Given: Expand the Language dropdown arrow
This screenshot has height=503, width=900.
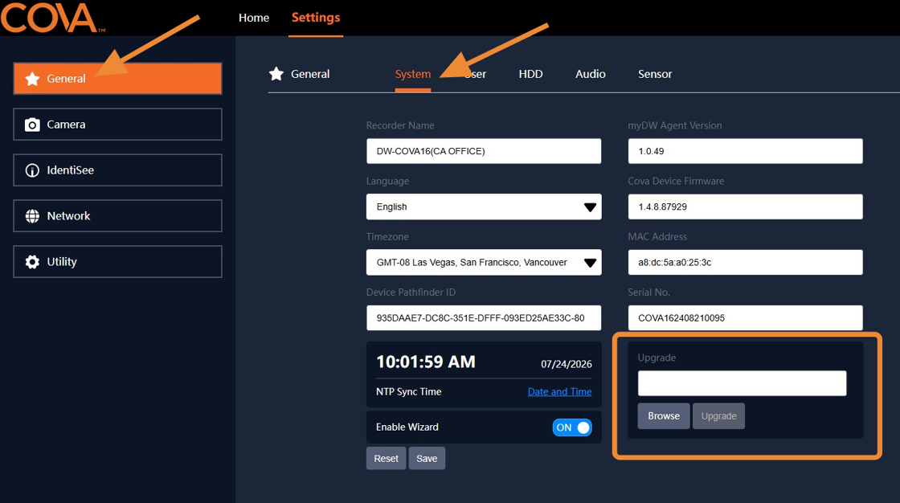Looking at the screenshot, I should tap(590, 207).
